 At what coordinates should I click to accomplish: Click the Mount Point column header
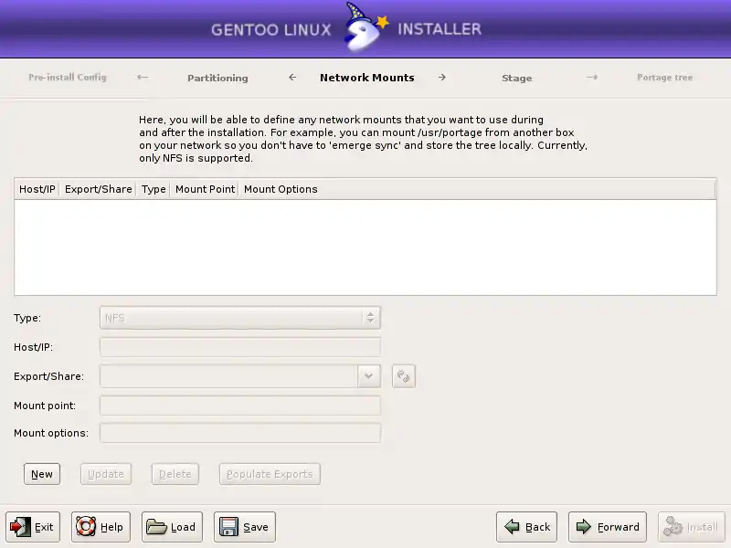205,189
